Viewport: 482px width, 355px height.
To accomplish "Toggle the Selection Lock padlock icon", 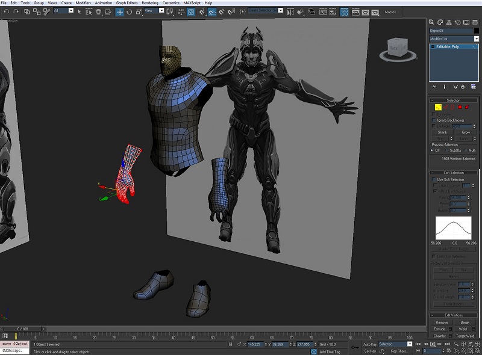I will (x=231, y=344).
